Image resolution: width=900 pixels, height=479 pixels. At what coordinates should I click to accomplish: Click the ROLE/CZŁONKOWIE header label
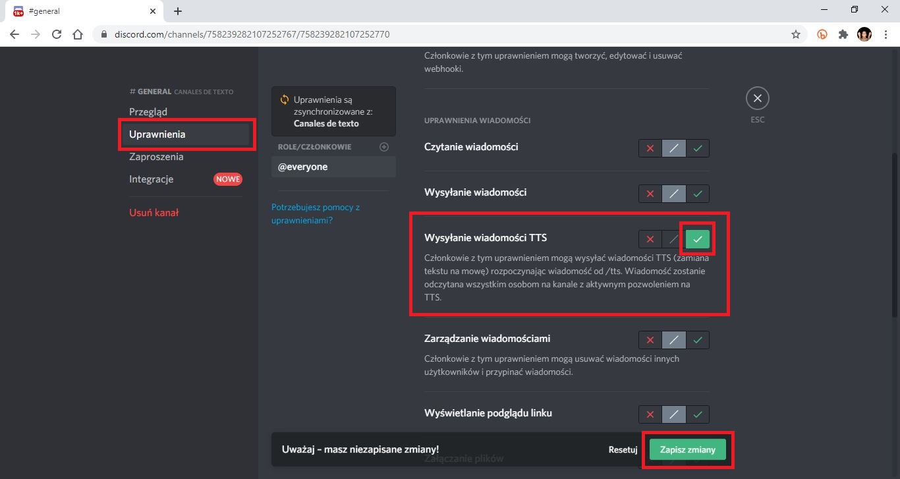314,147
